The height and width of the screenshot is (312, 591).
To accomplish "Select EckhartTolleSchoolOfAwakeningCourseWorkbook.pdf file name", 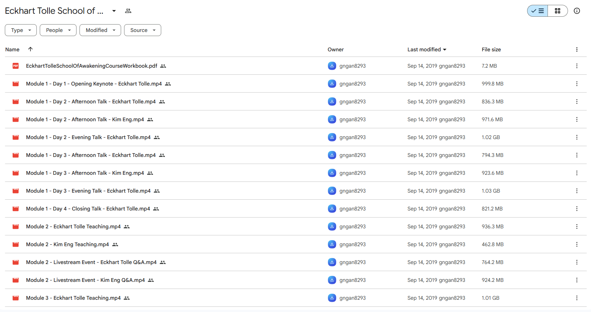I will pyautogui.click(x=91, y=66).
